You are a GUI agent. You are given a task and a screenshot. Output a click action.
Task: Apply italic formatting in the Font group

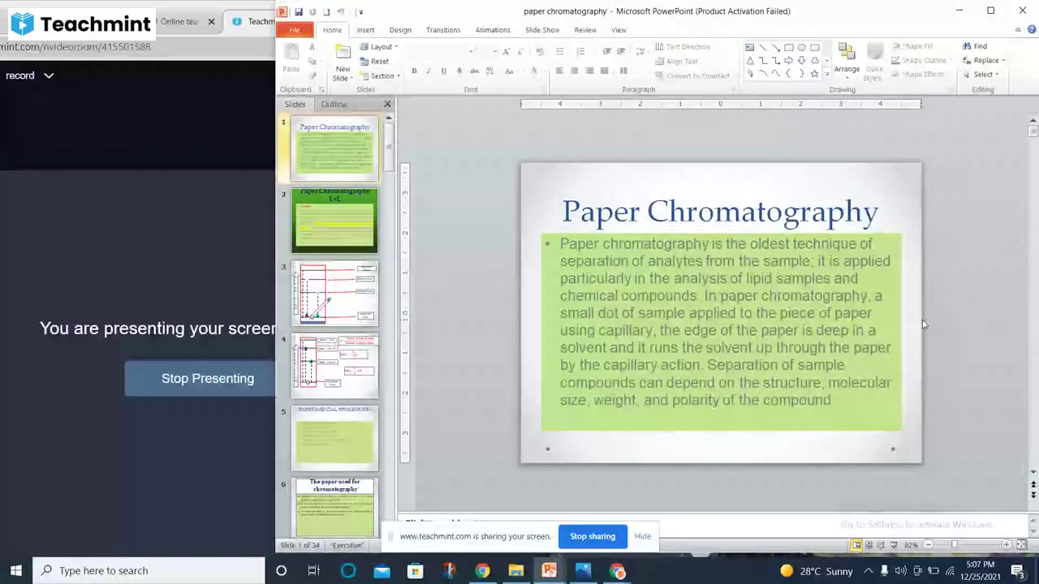point(429,71)
